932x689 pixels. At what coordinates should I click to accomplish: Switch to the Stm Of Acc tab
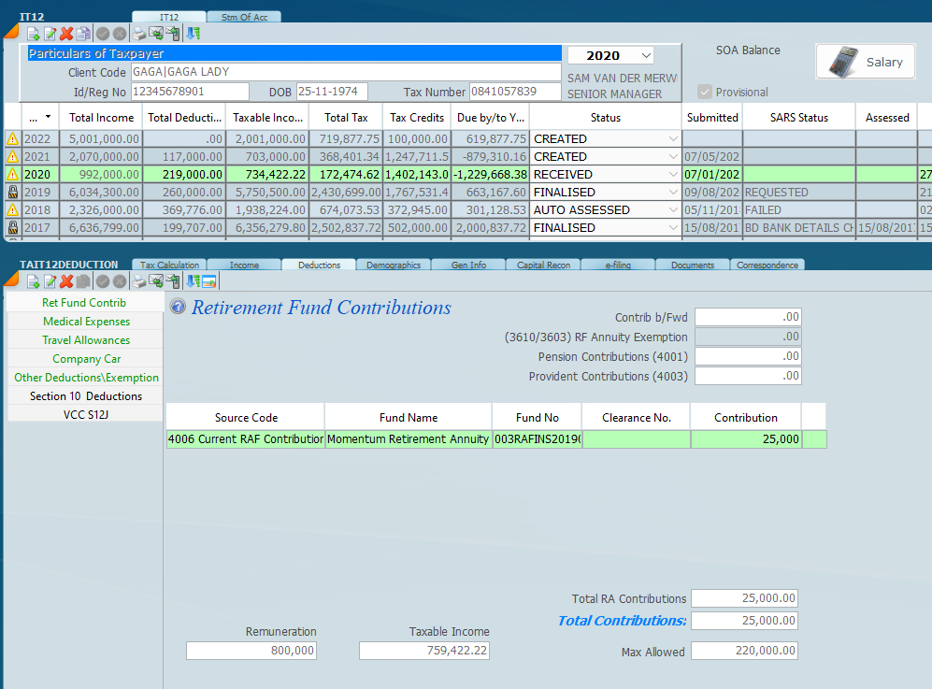click(x=244, y=17)
